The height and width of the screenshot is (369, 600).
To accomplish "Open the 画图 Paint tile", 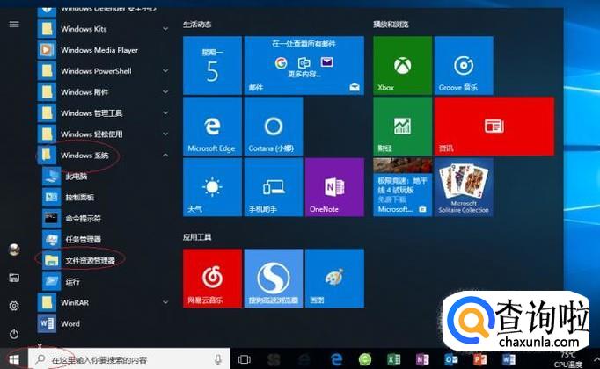I will coord(335,279).
